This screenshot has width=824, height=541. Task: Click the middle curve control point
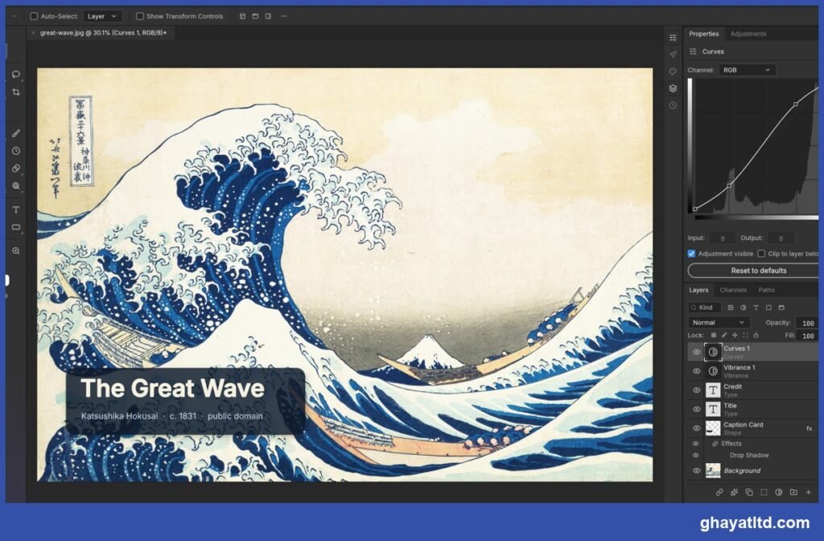pos(729,185)
